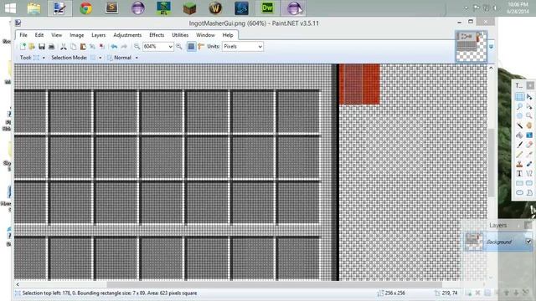Undo the last action with the blue arrow
This screenshot has height=301, width=536.
pyautogui.click(x=114, y=47)
